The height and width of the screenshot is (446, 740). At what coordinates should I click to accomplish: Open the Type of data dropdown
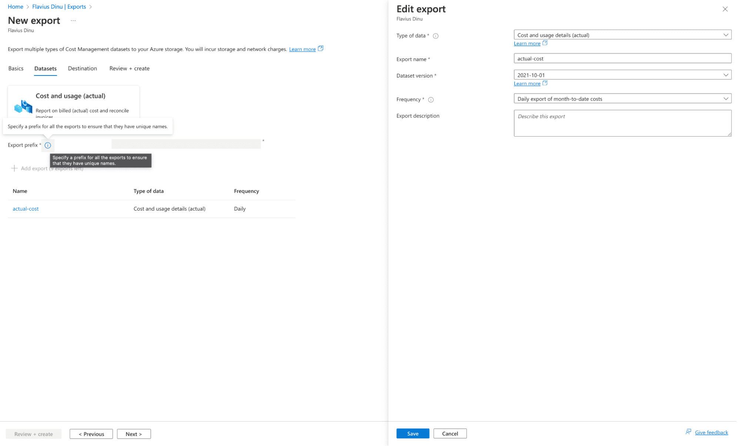(x=622, y=35)
